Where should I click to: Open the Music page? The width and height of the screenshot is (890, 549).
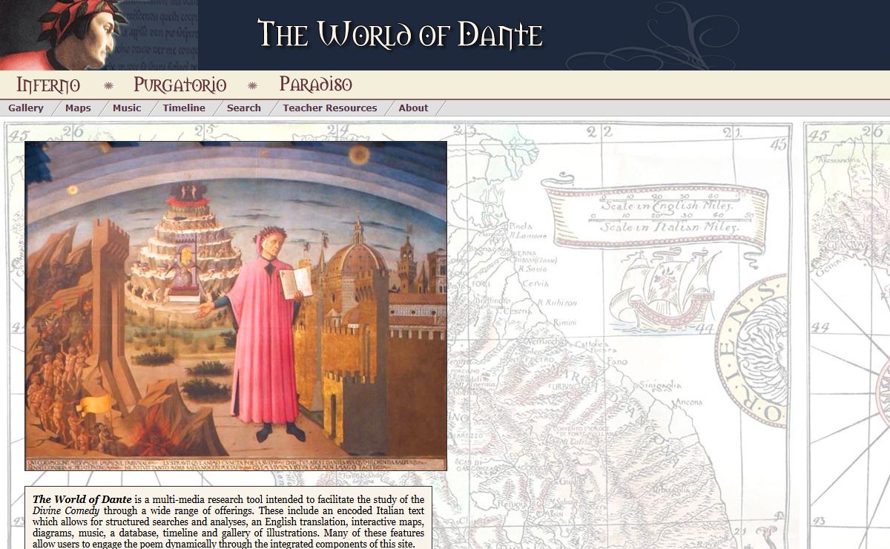coord(127,108)
